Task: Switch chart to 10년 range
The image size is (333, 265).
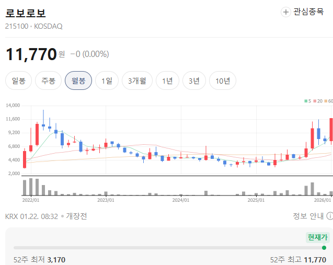Action: click(223, 80)
